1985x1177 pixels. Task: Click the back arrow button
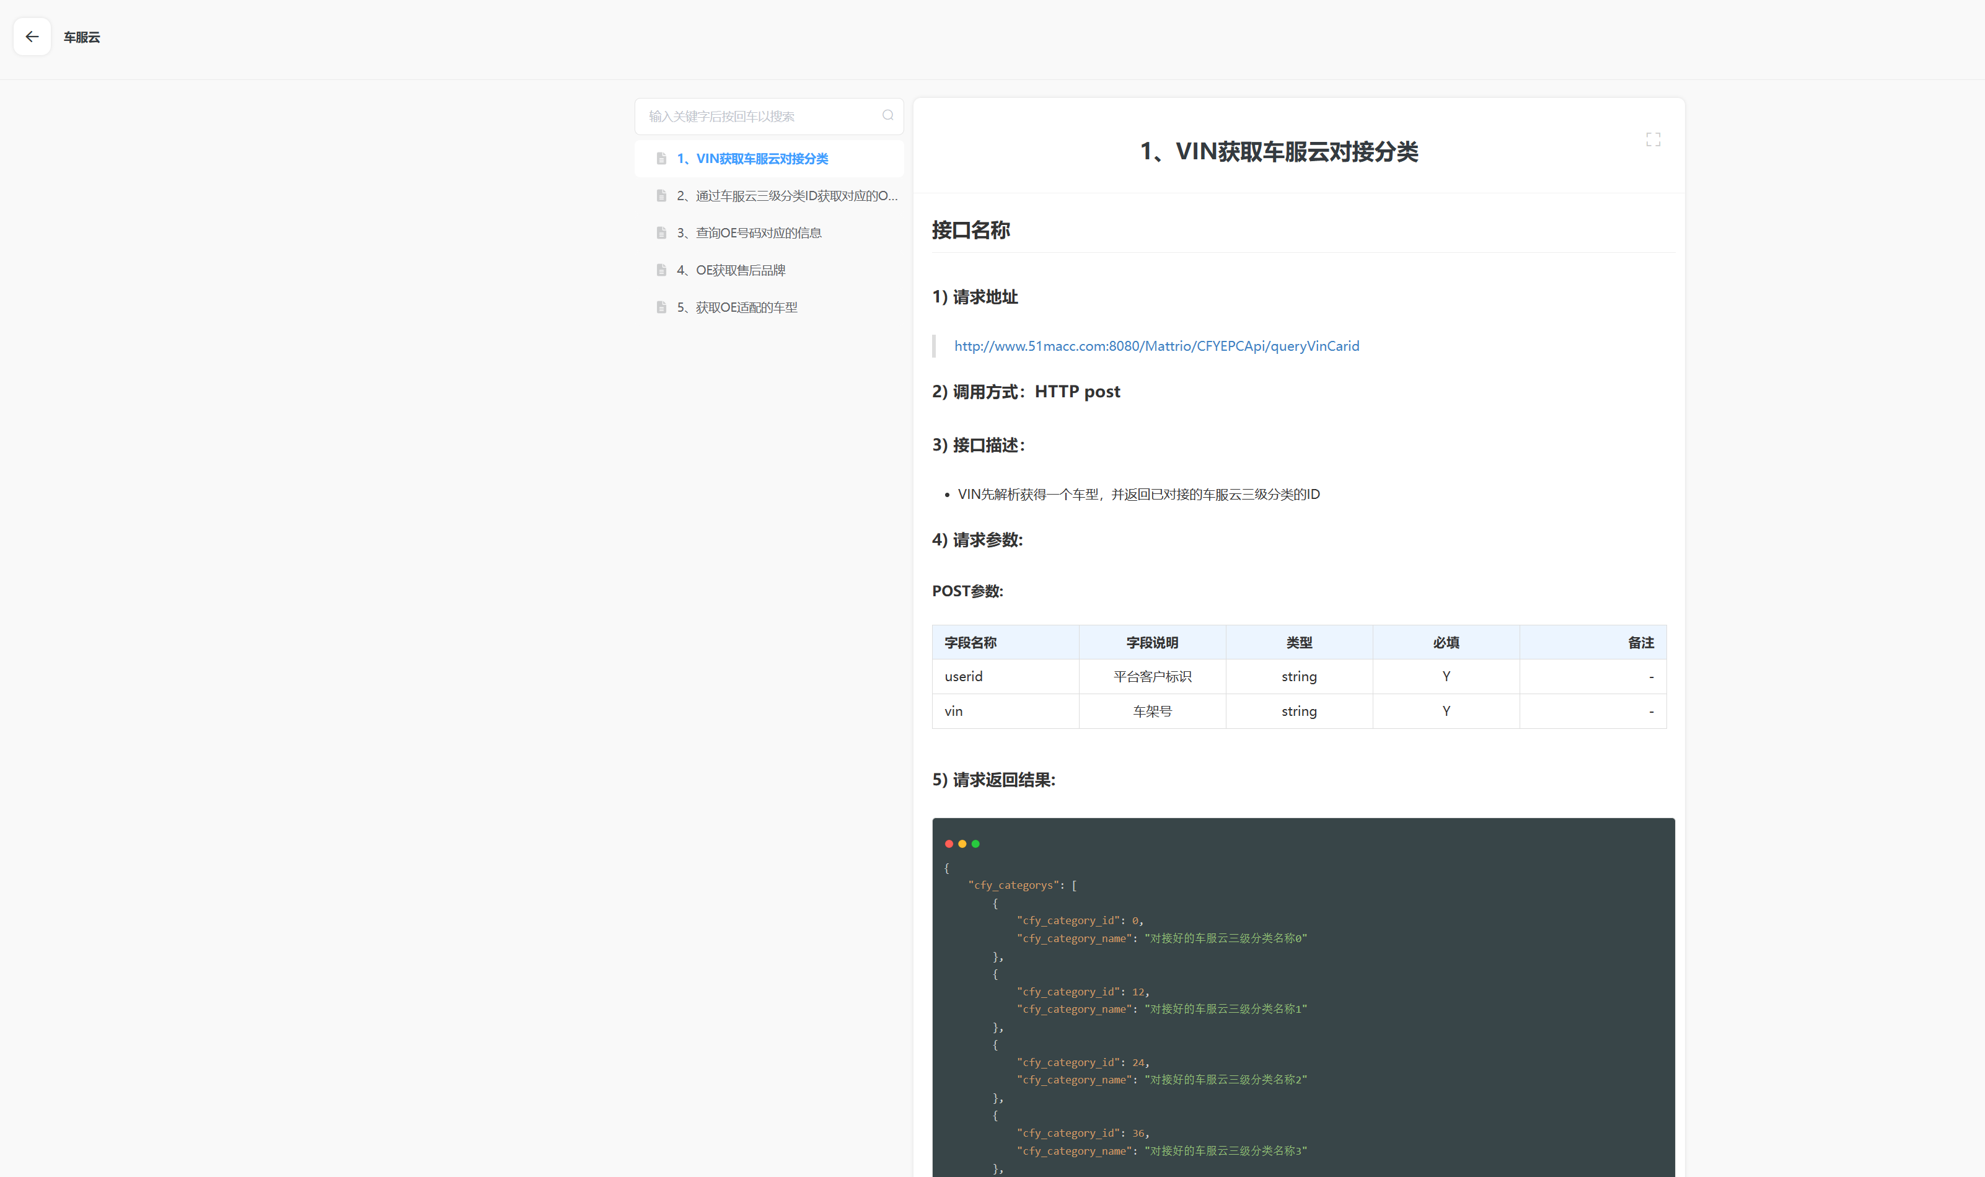pos(32,37)
